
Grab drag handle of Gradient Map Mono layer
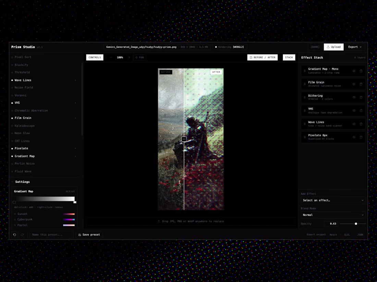point(305,71)
